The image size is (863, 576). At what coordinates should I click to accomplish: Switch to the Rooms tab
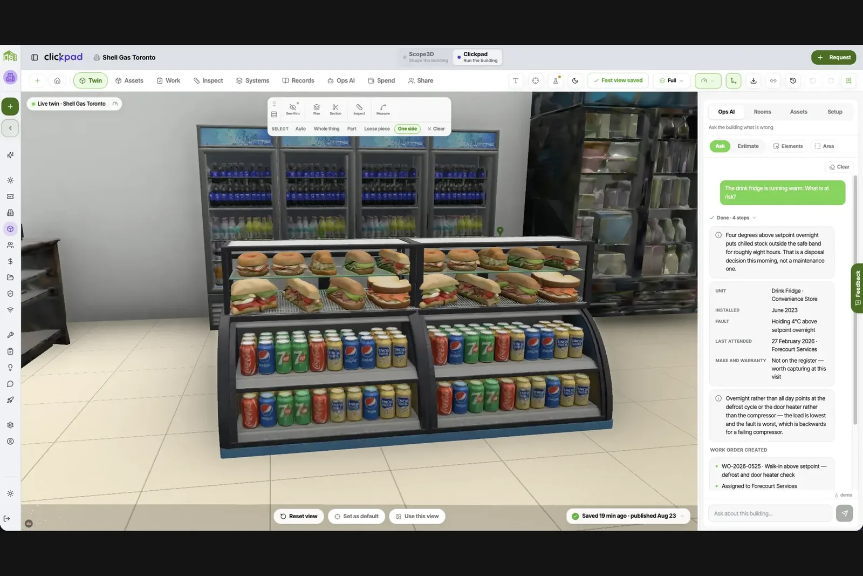[762, 112]
